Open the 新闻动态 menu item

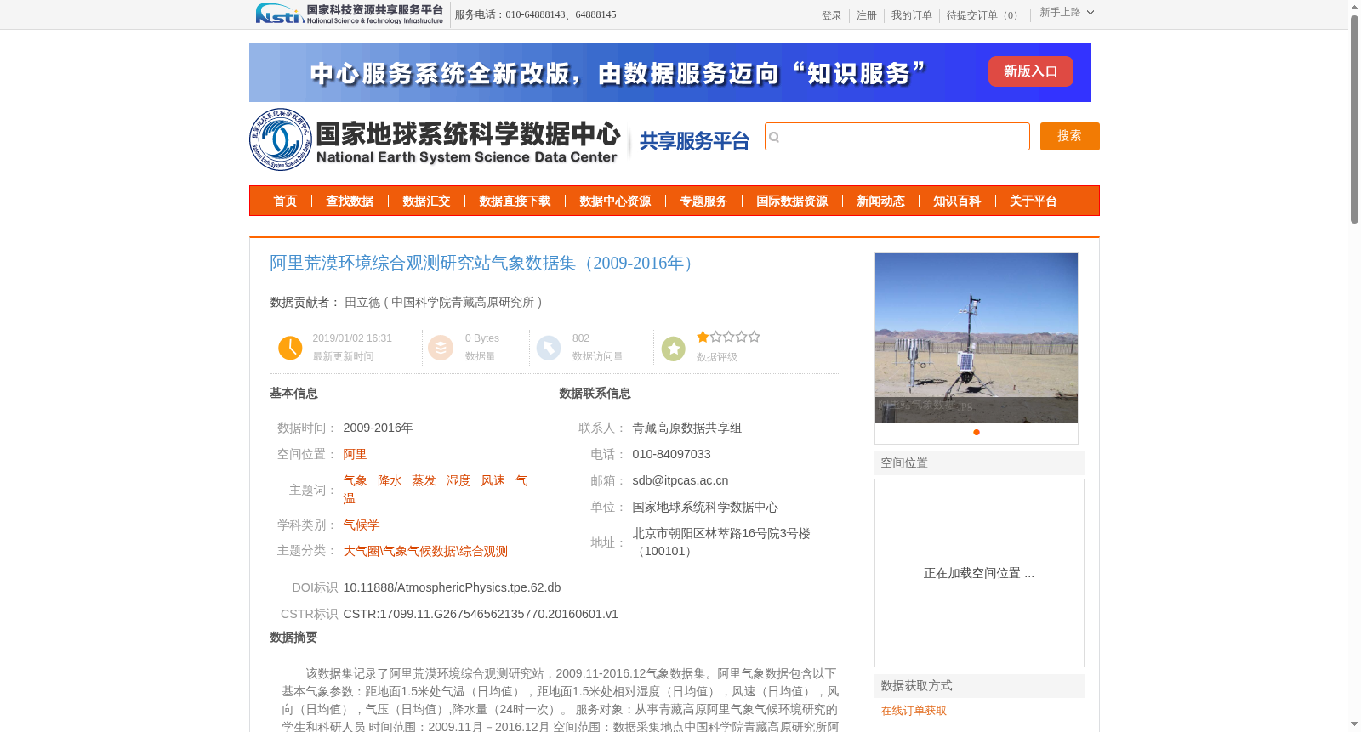[880, 201]
